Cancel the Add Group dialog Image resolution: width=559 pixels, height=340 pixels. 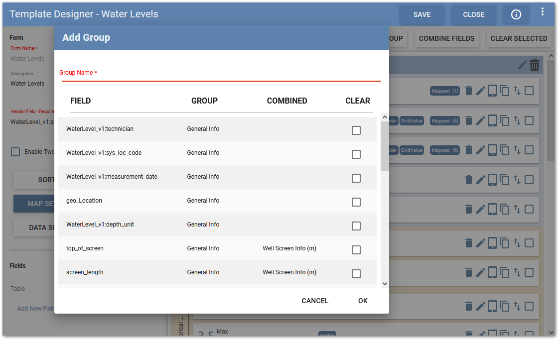[315, 301]
